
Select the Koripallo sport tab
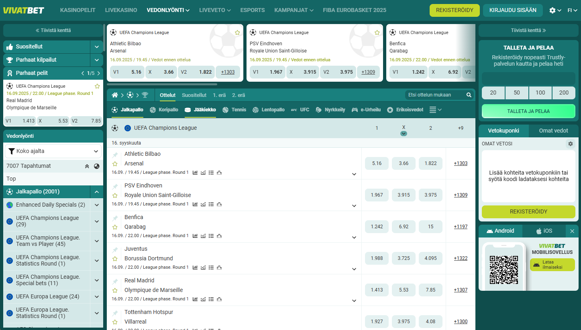tap(163, 110)
